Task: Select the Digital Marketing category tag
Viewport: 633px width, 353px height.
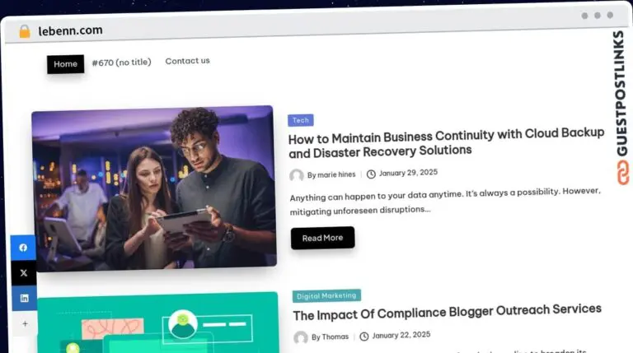Action: [326, 295]
